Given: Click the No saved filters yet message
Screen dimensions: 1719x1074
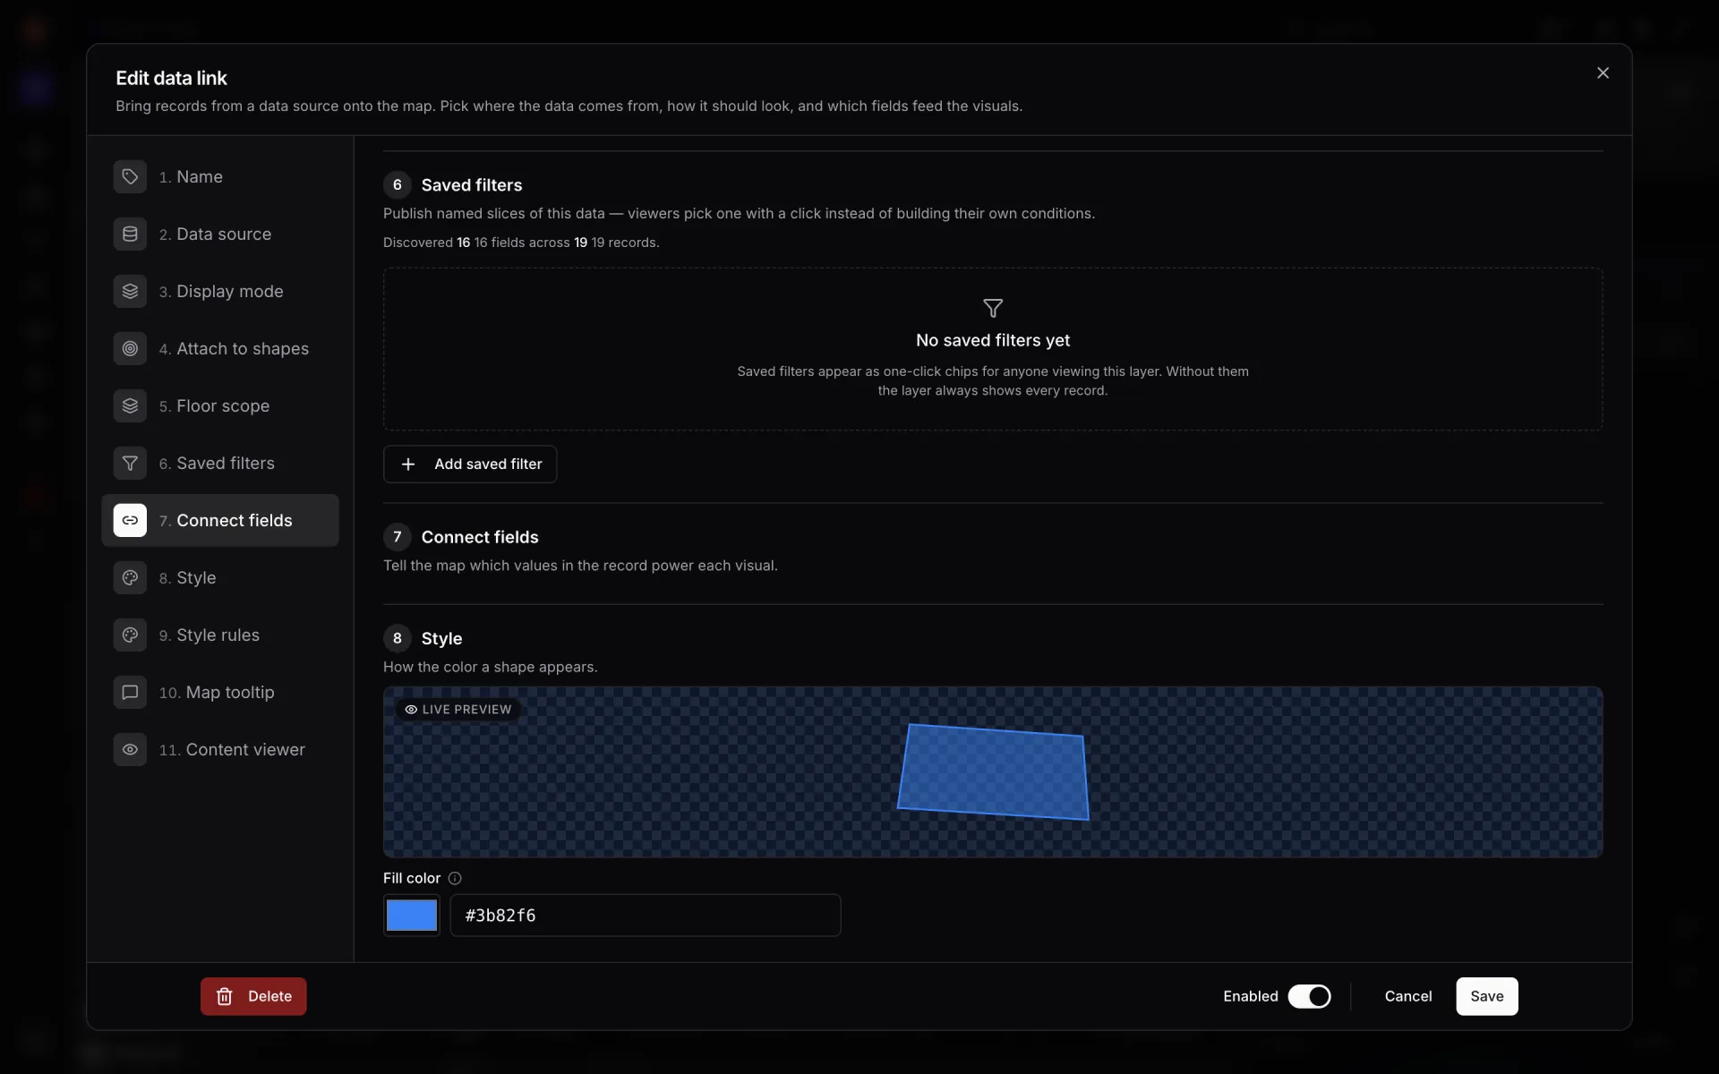Looking at the screenshot, I should [993, 340].
